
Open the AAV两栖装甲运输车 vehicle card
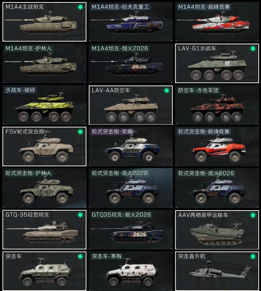(x=217, y=230)
